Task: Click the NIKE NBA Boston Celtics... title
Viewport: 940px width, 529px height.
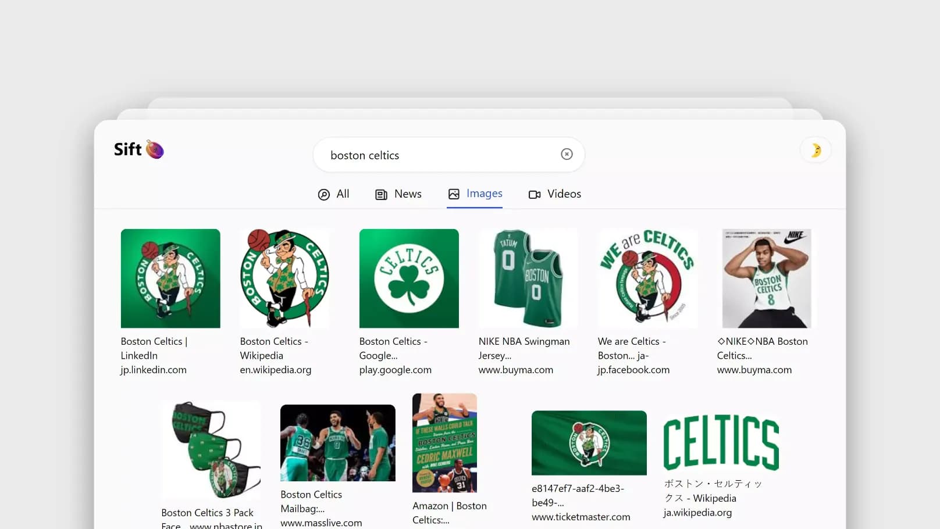Action: click(x=763, y=348)
